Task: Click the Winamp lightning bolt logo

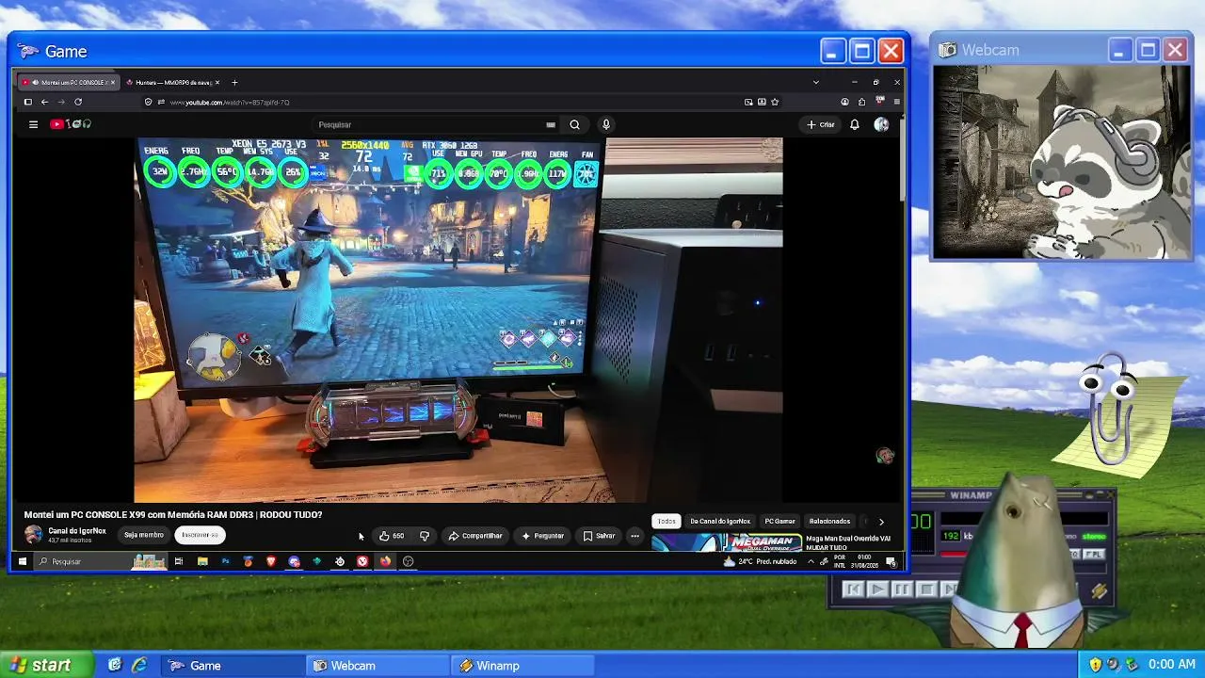Action: [1100, 591]
